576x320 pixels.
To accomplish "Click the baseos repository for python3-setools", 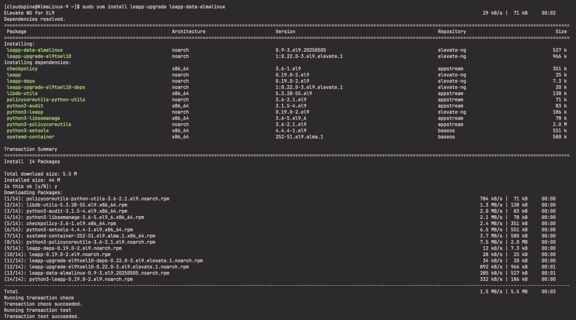I will [446, 131].
